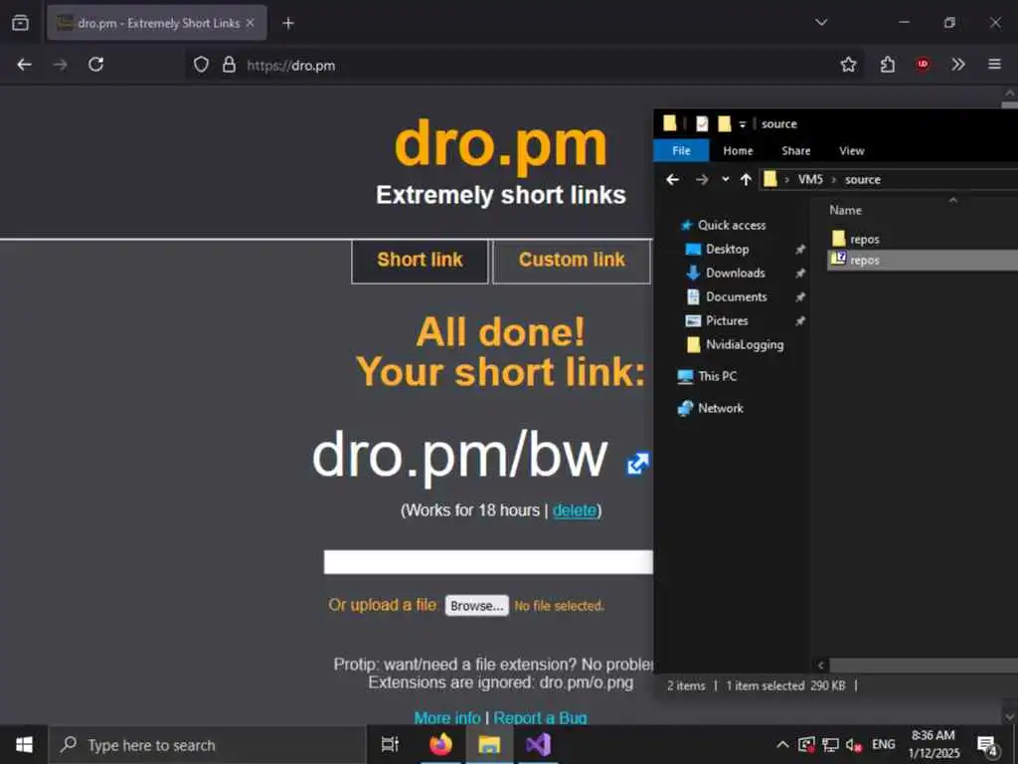Click the Firefox forward arrow
This screenshot has width=1018, height=764.
click(61, 65)
